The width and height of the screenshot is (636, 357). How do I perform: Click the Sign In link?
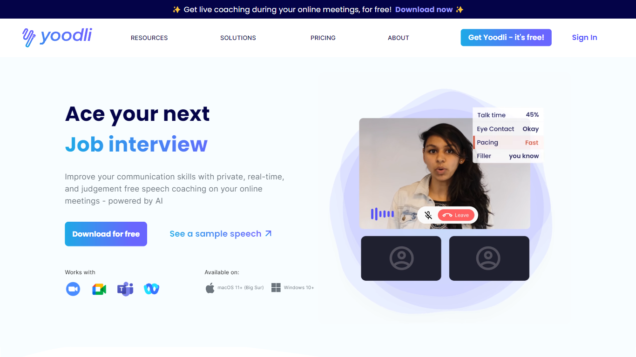[x=584, y=38]
